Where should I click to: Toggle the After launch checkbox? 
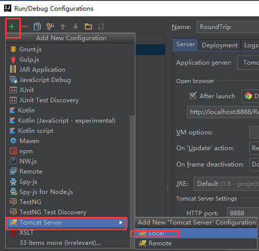[193, 96]
